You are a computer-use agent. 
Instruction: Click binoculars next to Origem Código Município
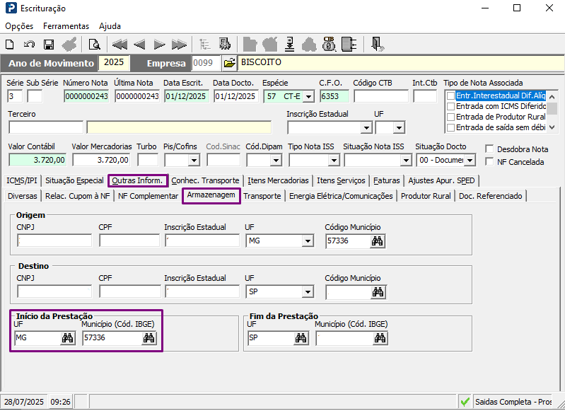click(378, 241)
